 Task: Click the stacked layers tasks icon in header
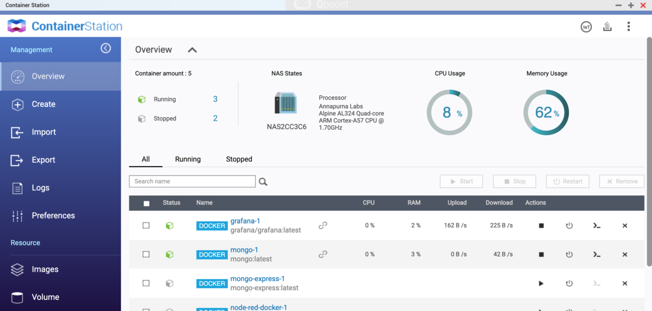click(x=607, y=27)
